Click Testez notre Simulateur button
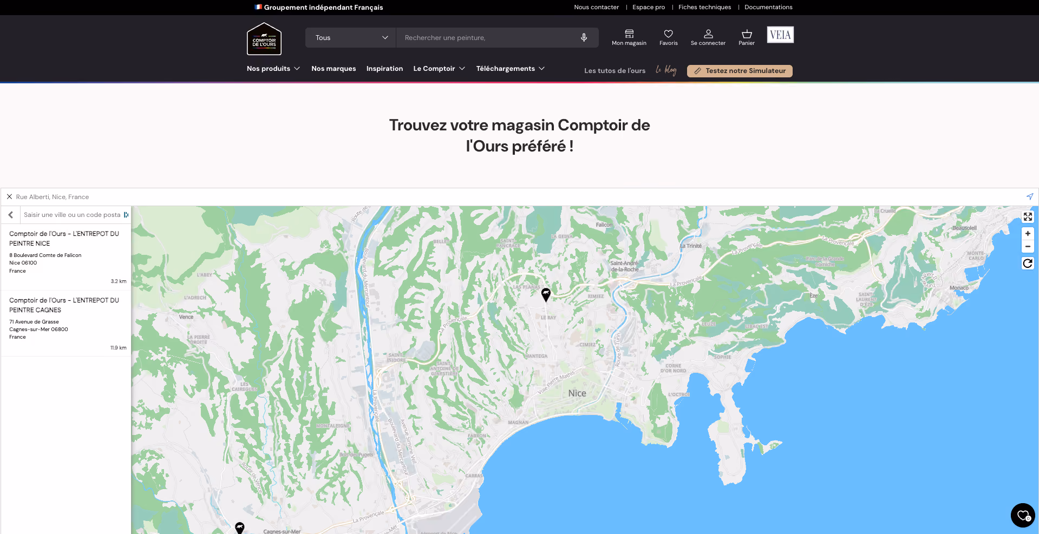 click(740, 71)
